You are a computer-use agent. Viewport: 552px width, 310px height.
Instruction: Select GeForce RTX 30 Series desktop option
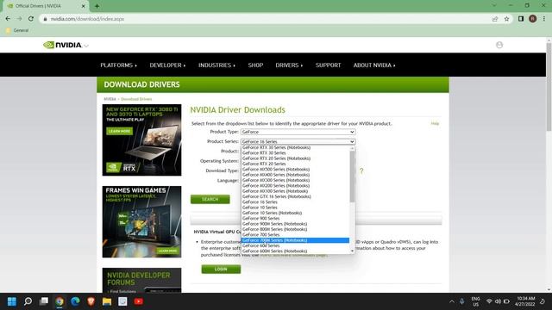295,153
